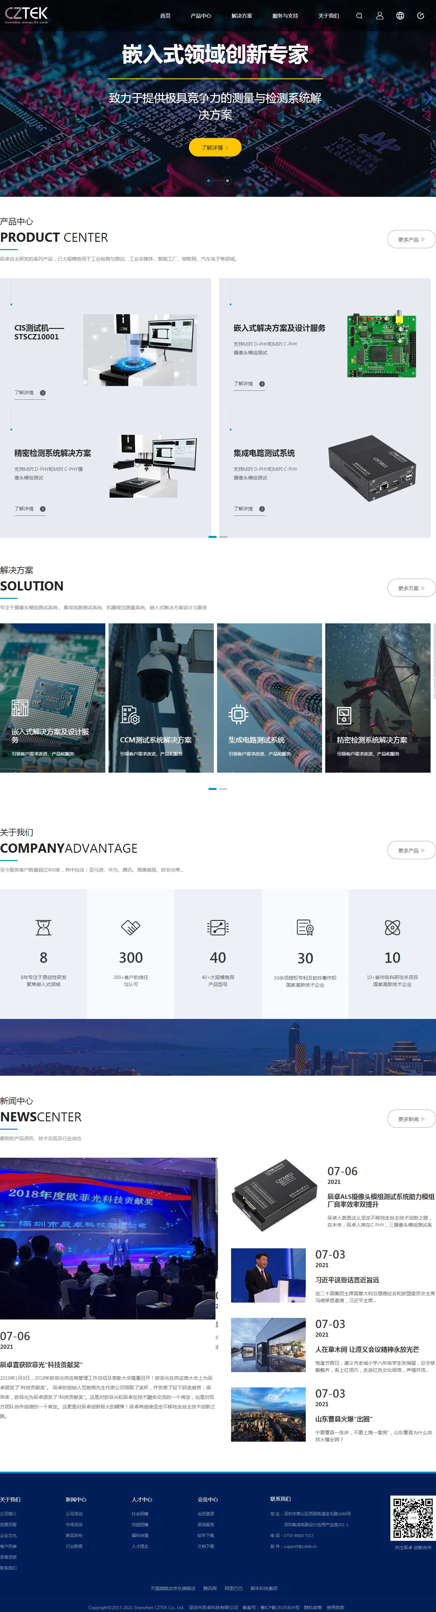This screenshot has width=436, height=1612.
Task: Click the icon on CCM测试系统解决方案 card
Action: click(130, 715)
